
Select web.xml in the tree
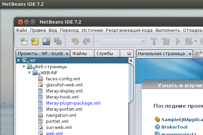coord(54,133)
